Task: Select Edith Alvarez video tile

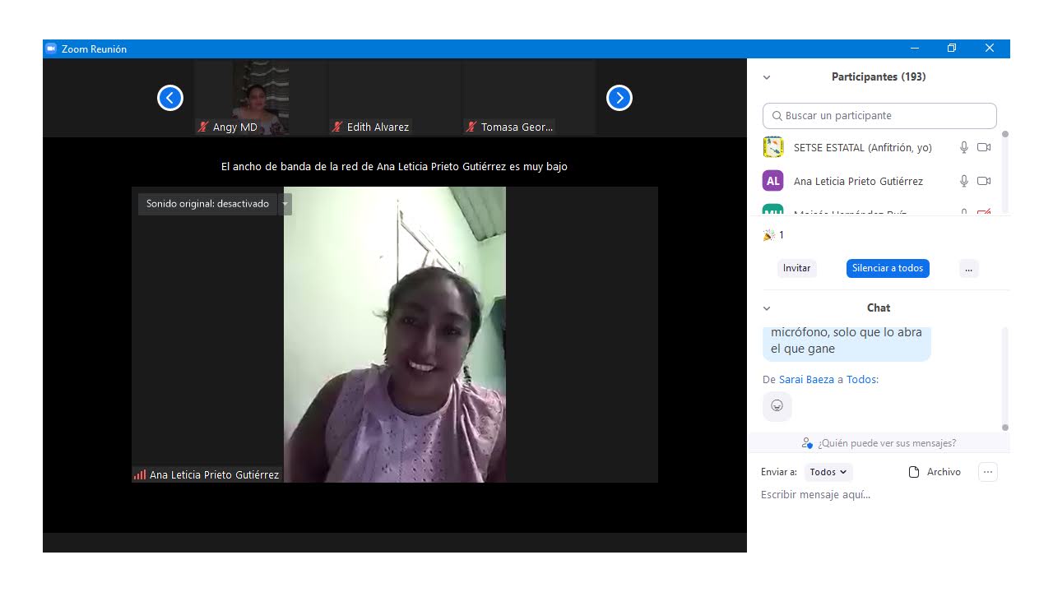Action: (x=394, y=98)
